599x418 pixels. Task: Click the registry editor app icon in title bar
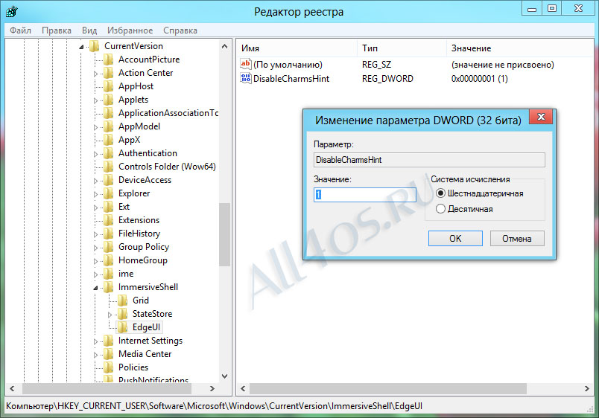11,11
